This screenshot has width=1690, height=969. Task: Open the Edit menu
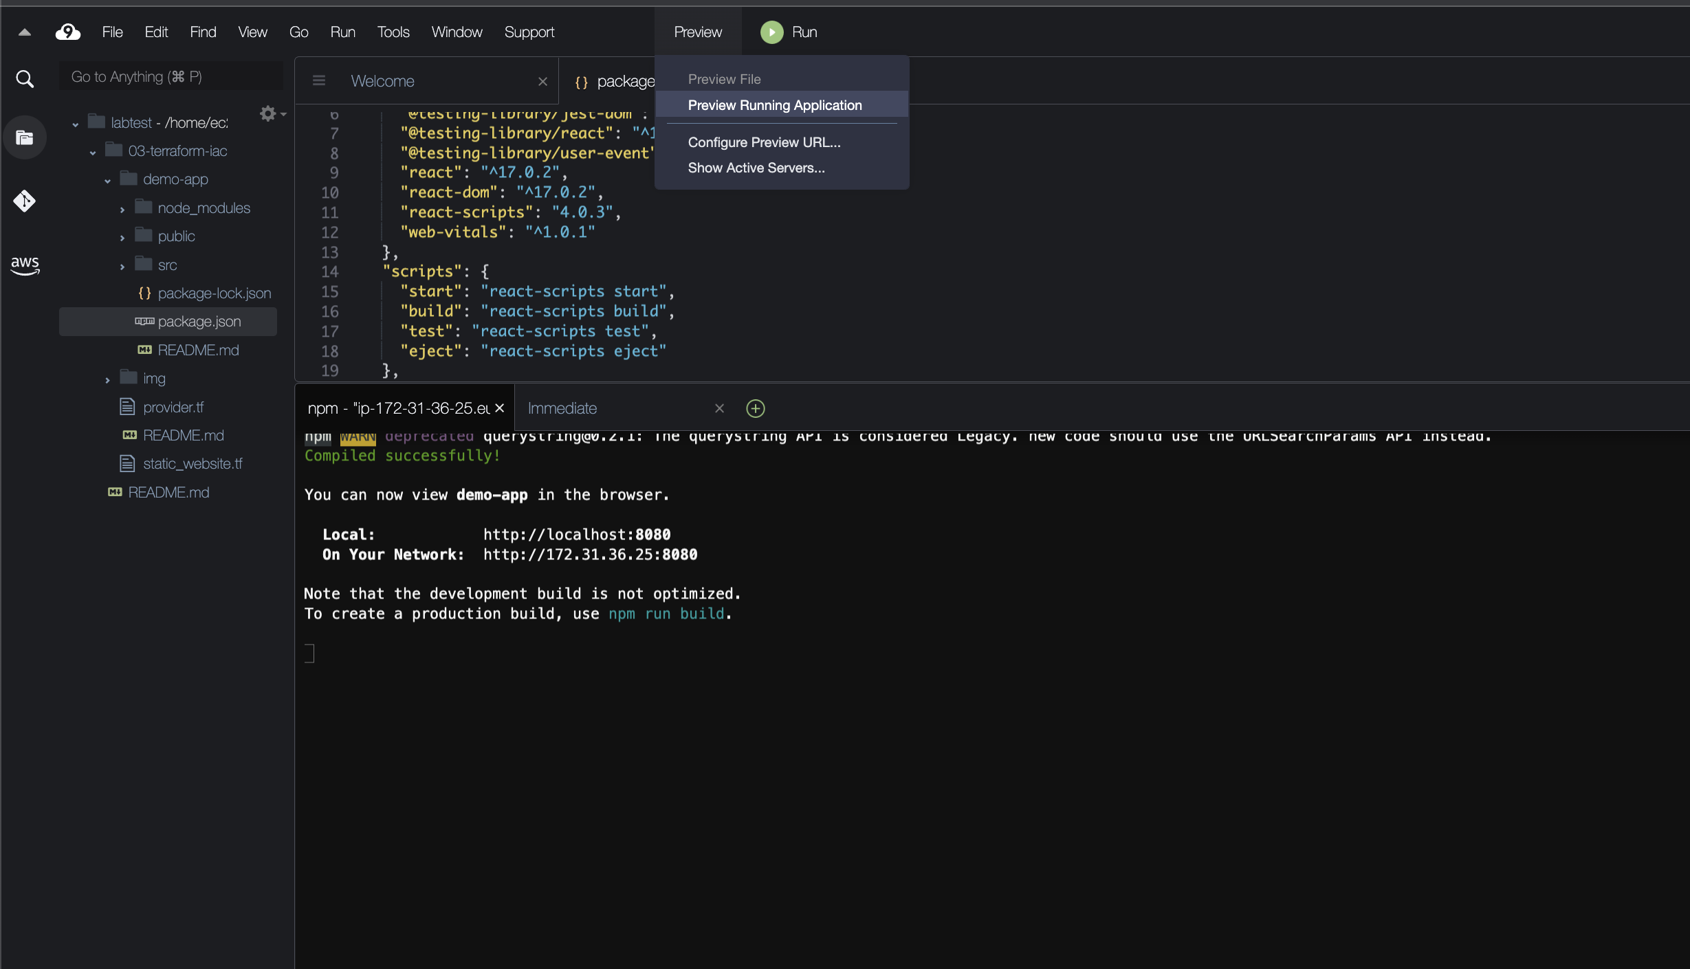(156, 32)
